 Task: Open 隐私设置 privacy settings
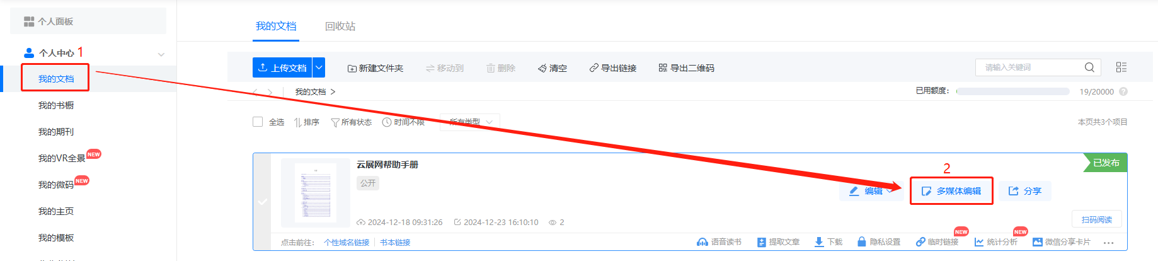coord(879,242)
